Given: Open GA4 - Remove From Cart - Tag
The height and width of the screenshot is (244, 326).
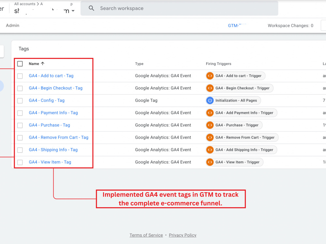Looking at the screenshot, I should 58,137.
